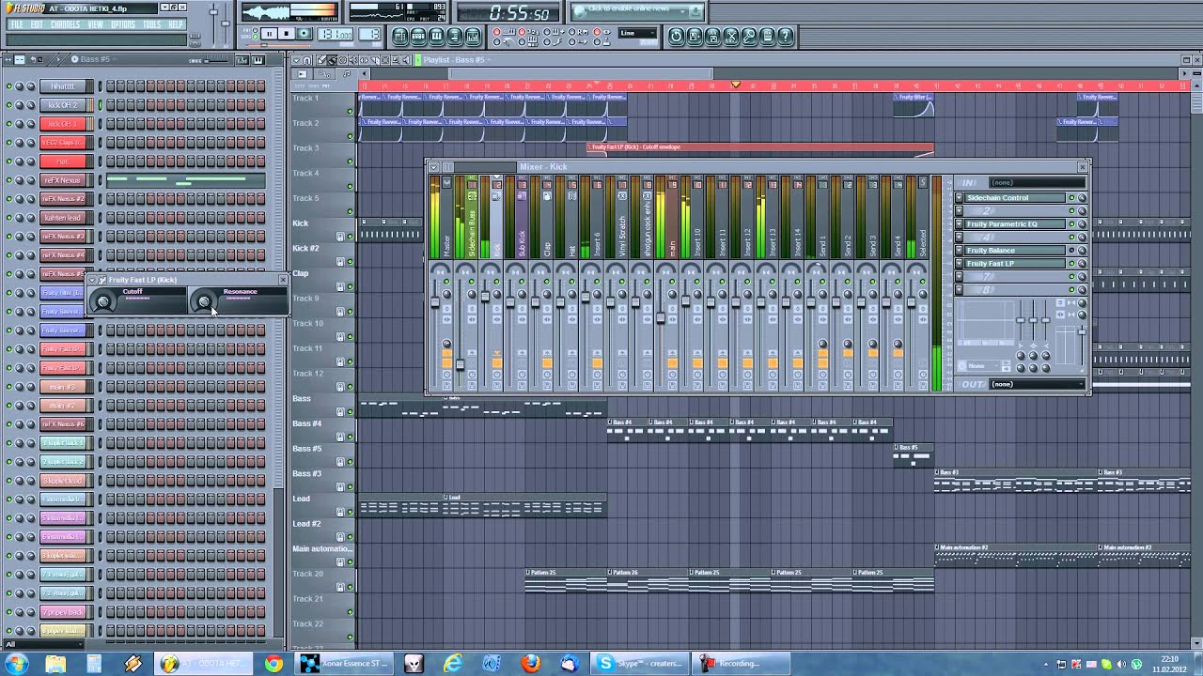Click the project info toolbar icon
Screen dimensions: 1203x676
point(767,37)
